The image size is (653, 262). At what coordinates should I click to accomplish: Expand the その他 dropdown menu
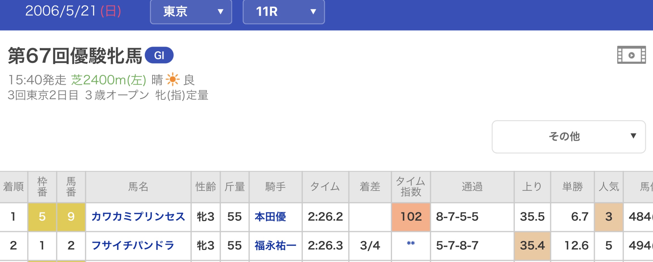click(569, 136)
